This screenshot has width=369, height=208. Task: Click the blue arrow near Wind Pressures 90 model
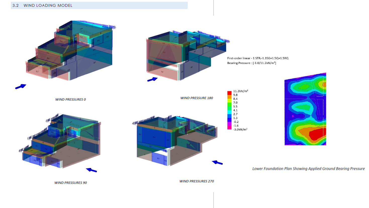(x=91, y=170)
